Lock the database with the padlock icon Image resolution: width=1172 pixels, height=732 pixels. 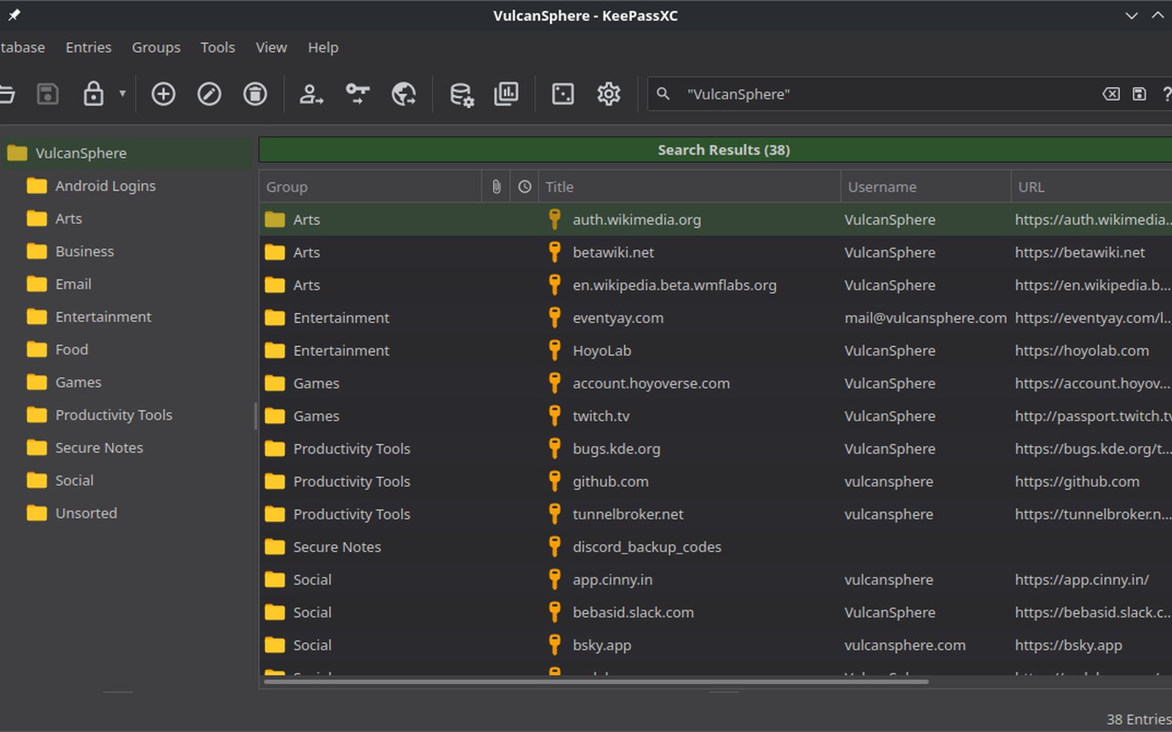click(x=93, y=94)
